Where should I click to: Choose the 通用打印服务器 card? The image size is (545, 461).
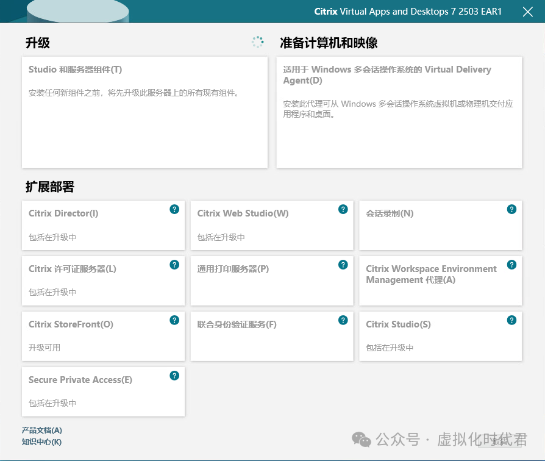(272, 281)
